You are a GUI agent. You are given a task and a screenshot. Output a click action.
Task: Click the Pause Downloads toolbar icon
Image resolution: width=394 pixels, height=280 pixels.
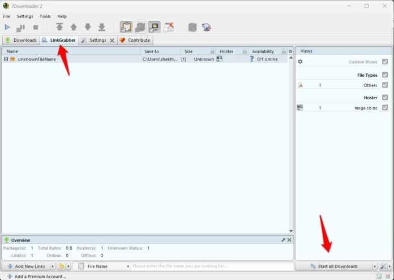click(22, 27)
